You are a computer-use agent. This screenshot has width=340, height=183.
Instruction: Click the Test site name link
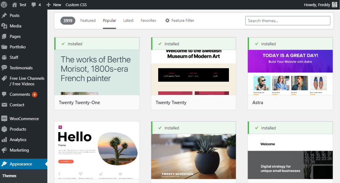[x=22, y=5]
